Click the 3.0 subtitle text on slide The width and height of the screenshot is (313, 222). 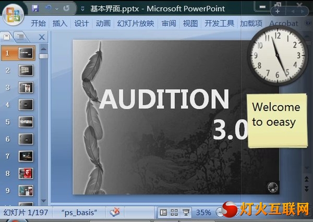coord(230,130)
